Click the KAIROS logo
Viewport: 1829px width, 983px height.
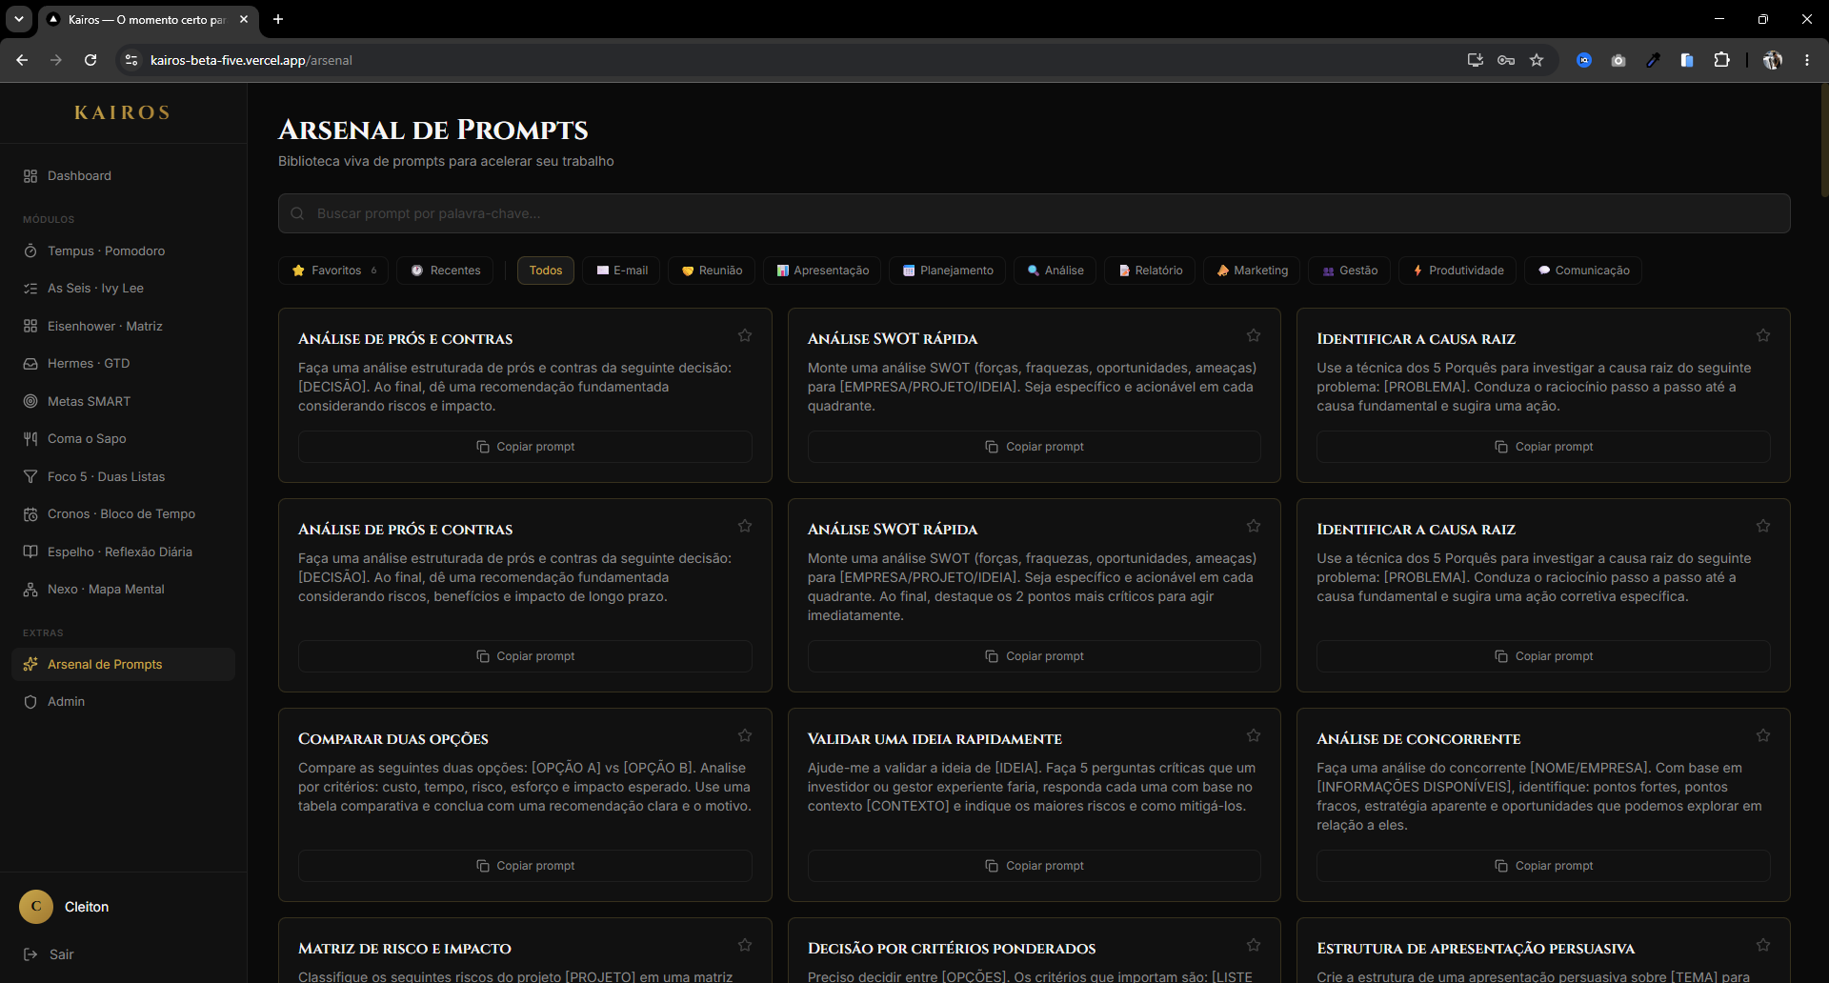click(123, 112)
